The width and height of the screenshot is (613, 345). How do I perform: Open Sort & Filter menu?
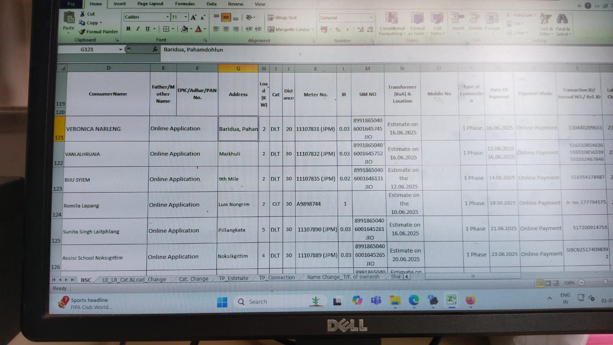pos(545,24)
